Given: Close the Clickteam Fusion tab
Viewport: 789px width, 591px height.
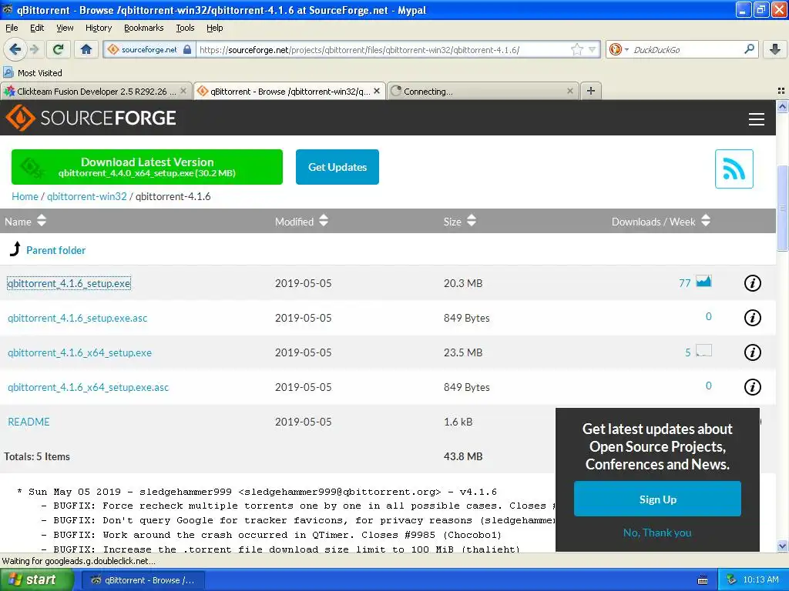Looking at the screenshot, I should 183,91.
